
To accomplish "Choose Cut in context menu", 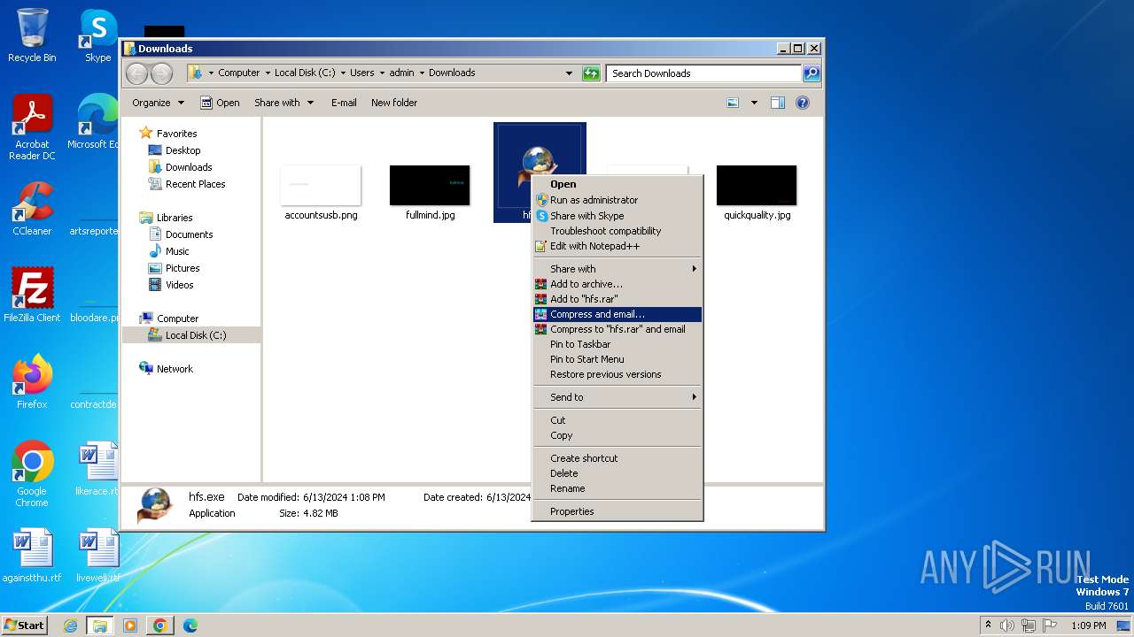I will [x=617, y=420].
